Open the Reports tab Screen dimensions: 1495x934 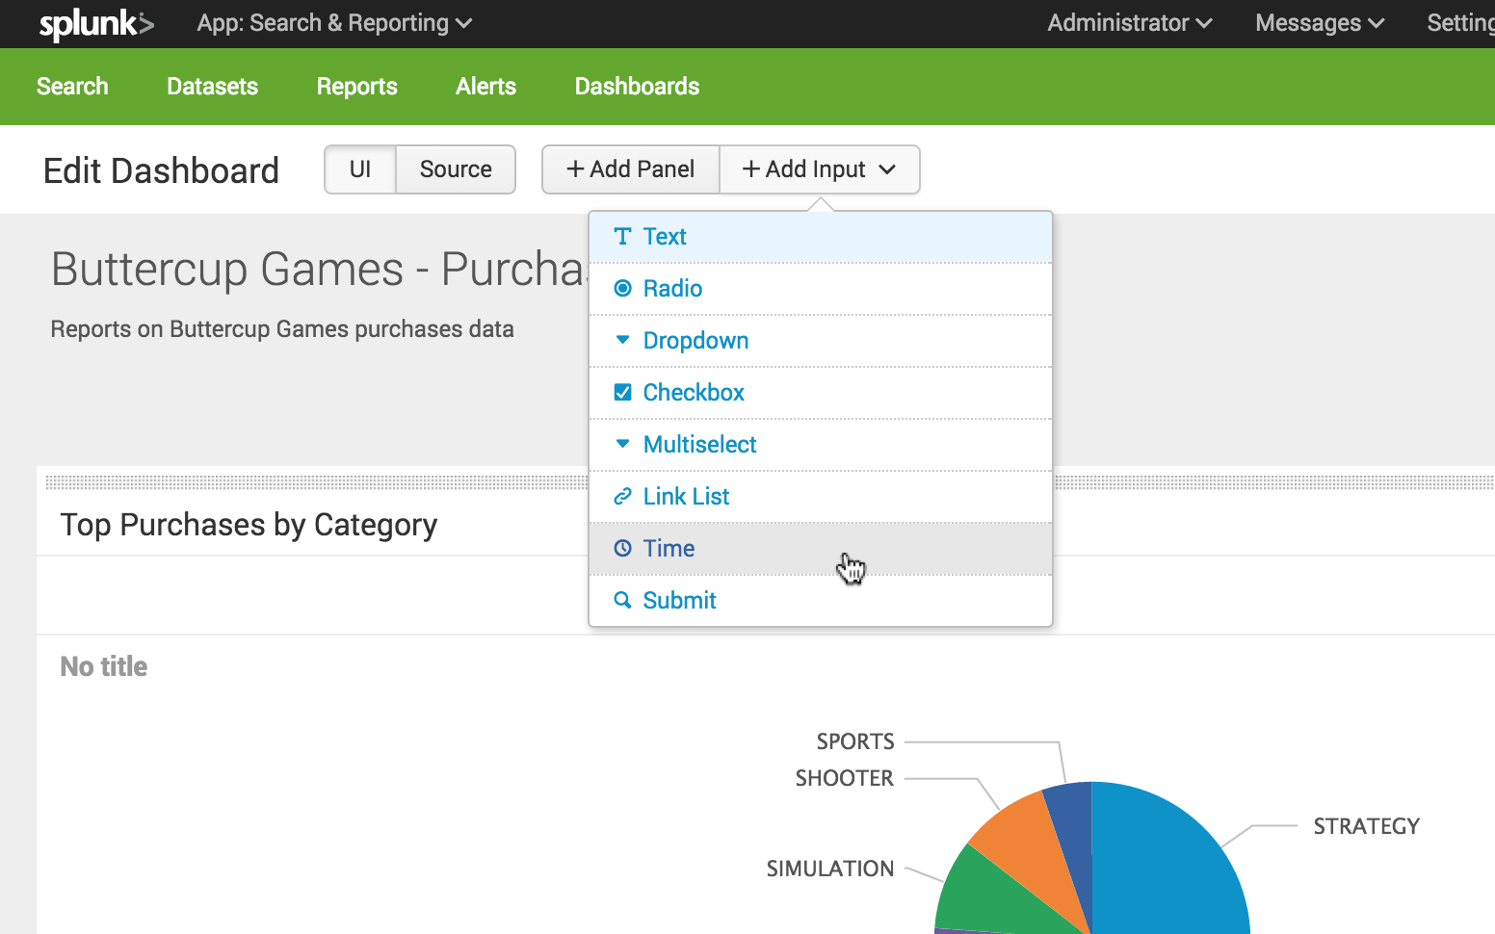tap(356, 87)
